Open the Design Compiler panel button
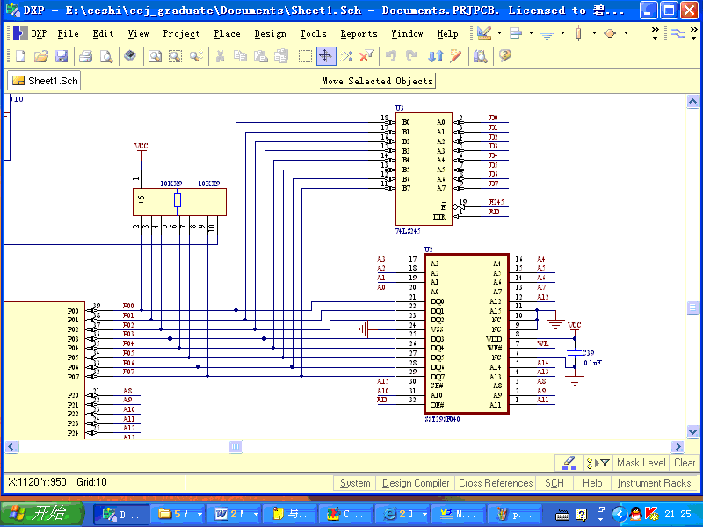703x527 pixels. pos(416,483)
